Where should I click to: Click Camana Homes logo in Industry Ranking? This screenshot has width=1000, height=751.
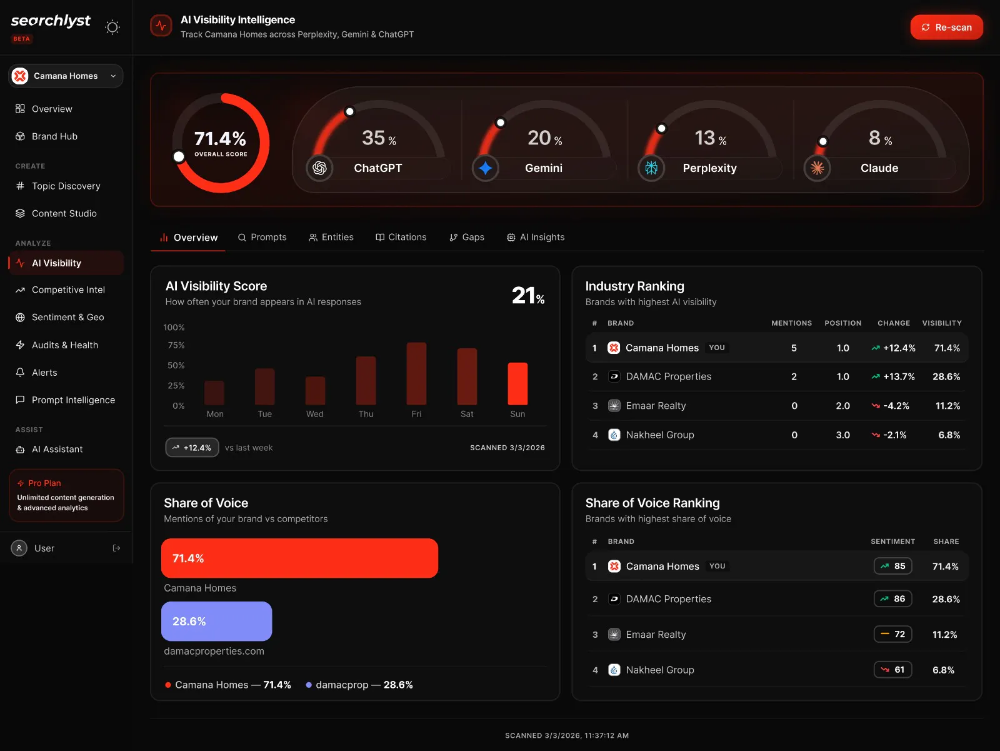coord(614,348)
